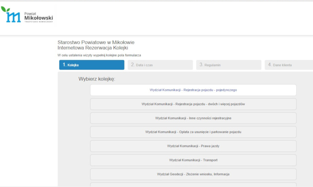Open the '3. Regulamin' step tab
Screen dimensions: 313x187
pos(228,65)
